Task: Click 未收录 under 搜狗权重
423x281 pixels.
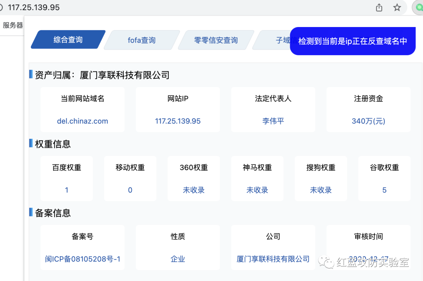Action: [x=321, y=190]
